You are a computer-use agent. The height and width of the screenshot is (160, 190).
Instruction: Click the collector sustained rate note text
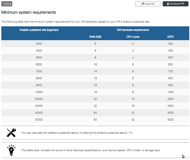pos(77,133)
